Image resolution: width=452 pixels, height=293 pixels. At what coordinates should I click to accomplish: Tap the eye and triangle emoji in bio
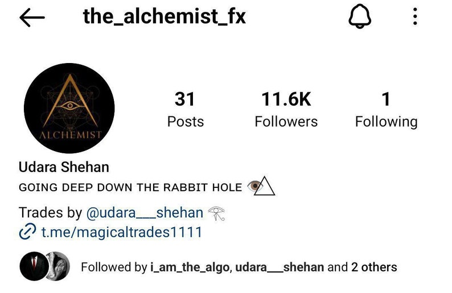pyautogui.click(x=261, y=186)
